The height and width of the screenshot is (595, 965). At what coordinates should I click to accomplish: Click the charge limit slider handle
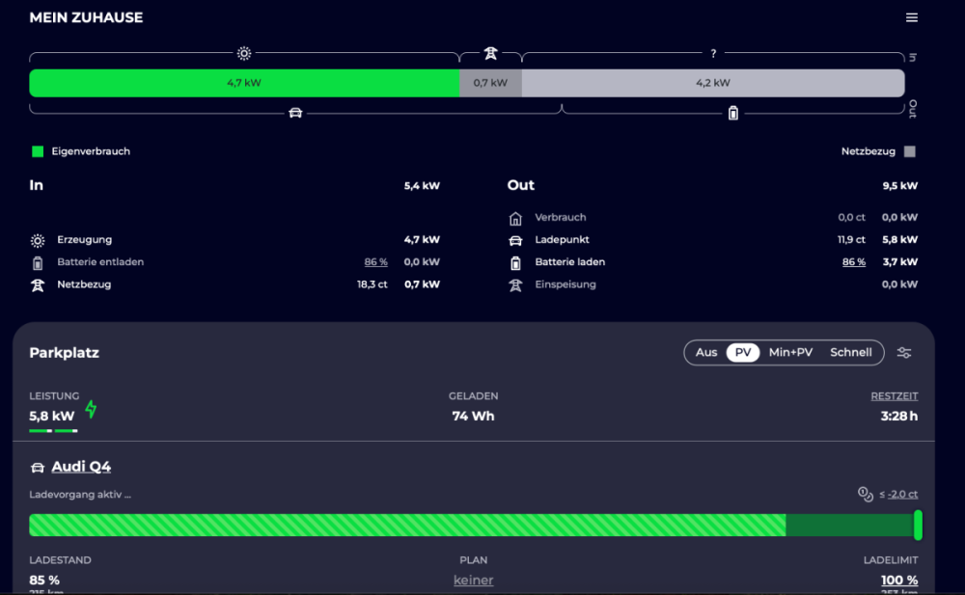(918, 525)
